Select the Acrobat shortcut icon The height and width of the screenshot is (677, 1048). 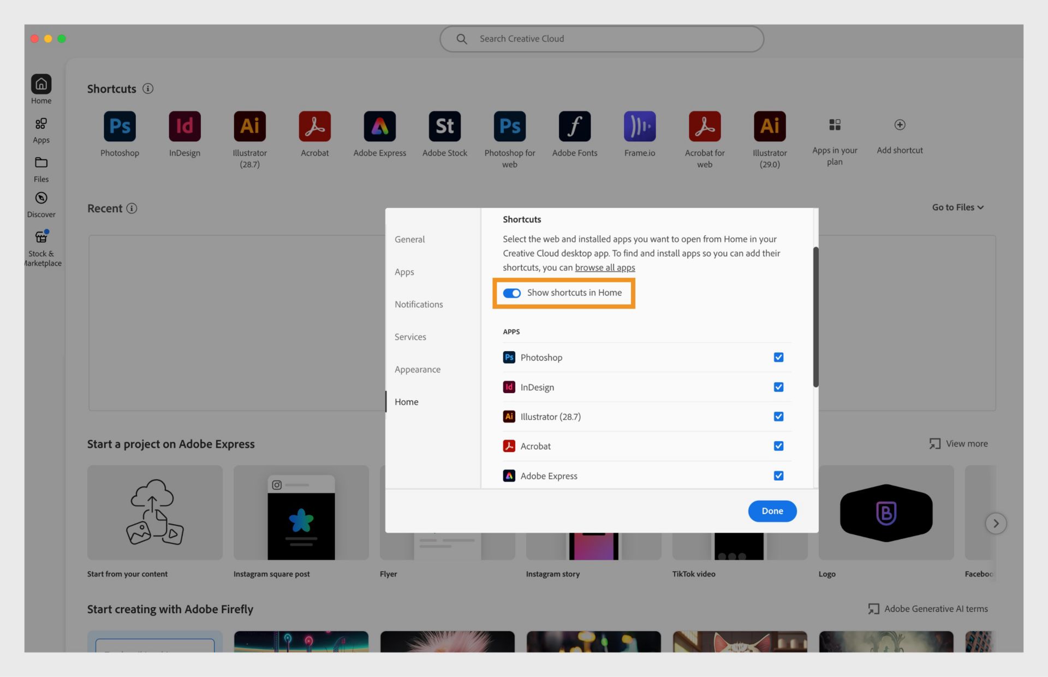[314, 126]
